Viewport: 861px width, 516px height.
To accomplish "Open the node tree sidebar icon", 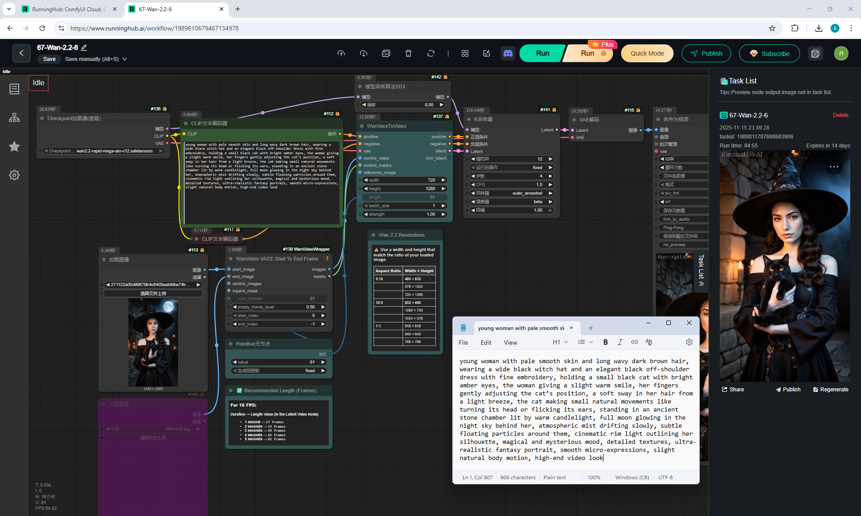I will coord(14,117).
